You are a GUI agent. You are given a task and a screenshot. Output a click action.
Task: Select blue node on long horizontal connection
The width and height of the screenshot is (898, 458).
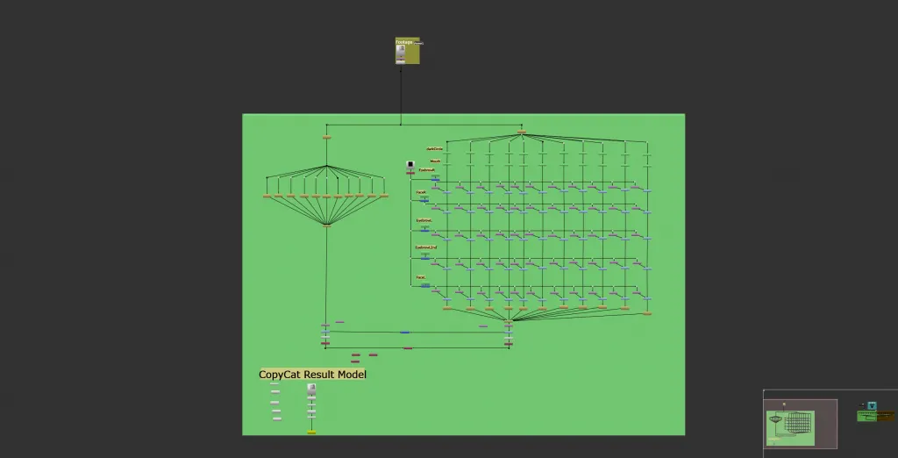tap(404, 333)
